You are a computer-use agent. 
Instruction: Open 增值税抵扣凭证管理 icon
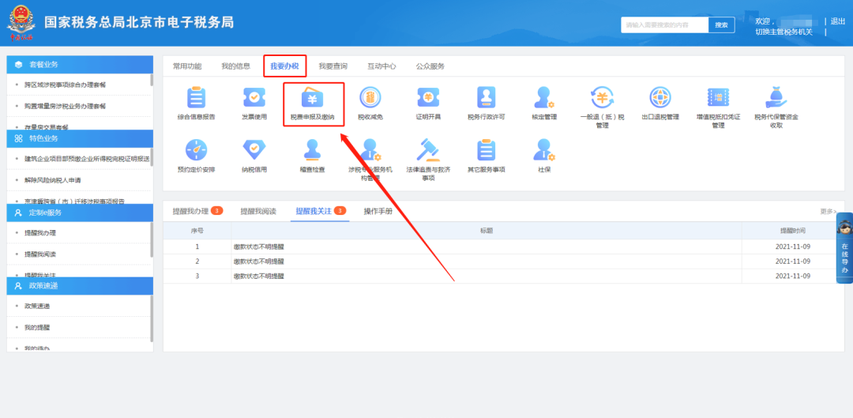tap(718, 97)
